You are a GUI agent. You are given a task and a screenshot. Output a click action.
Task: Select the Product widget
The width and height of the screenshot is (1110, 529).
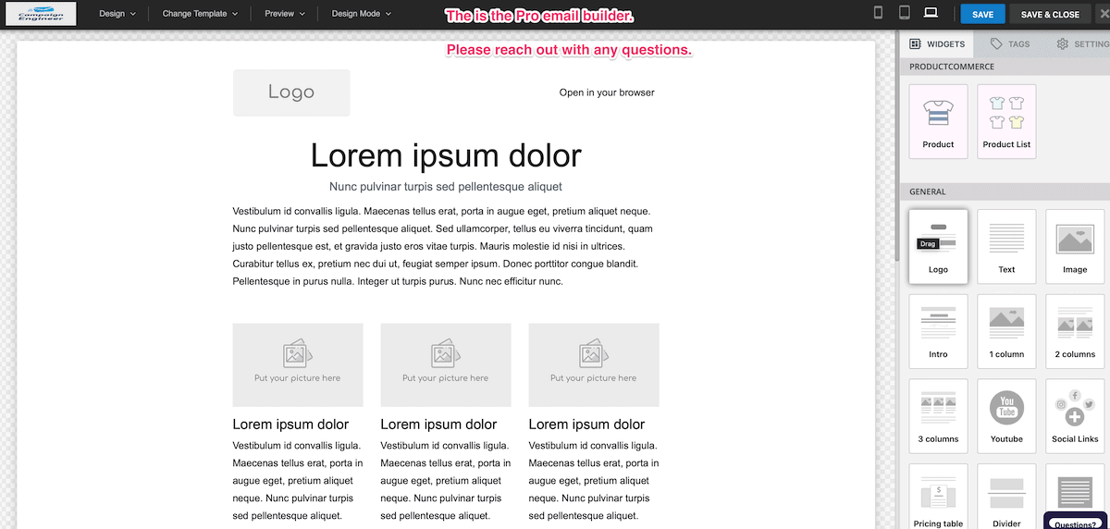(938, 121)
